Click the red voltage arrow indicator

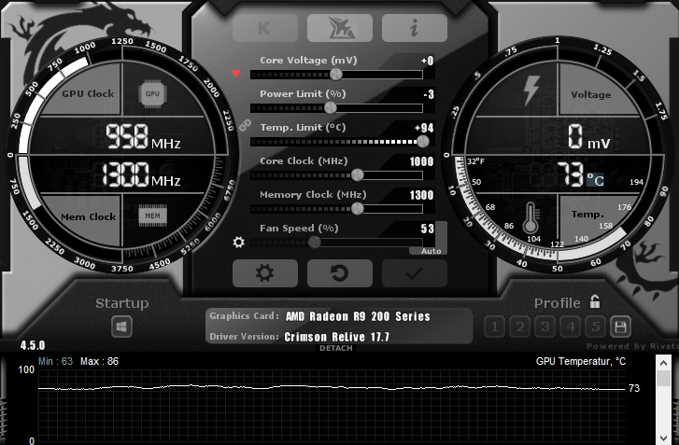[x=235, y=74]
